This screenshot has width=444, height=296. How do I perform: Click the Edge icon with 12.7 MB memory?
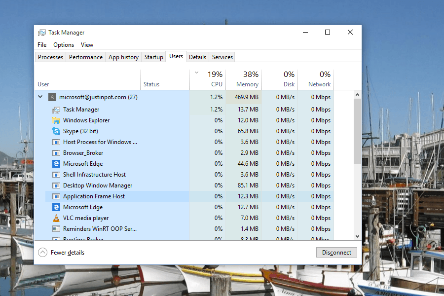(x=56, y=207)
